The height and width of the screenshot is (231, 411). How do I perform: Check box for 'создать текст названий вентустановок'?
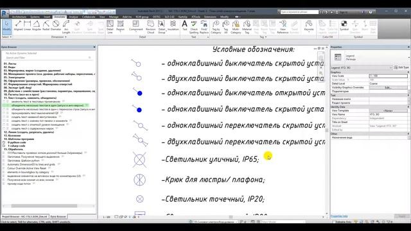pos(4,117)
